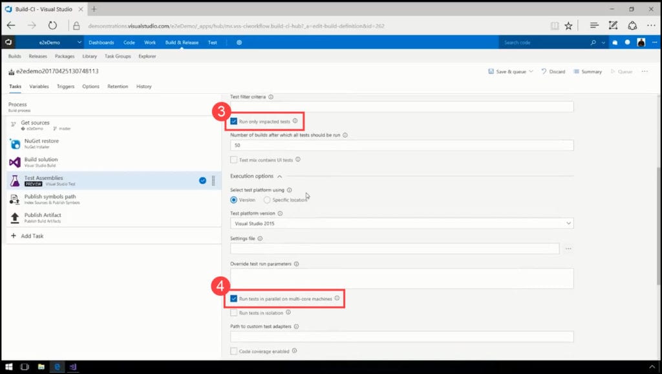This screenshot has height=374, width=662.
Task: Expand the search scope dropdown arrow
Action: (x=603, y=43)
